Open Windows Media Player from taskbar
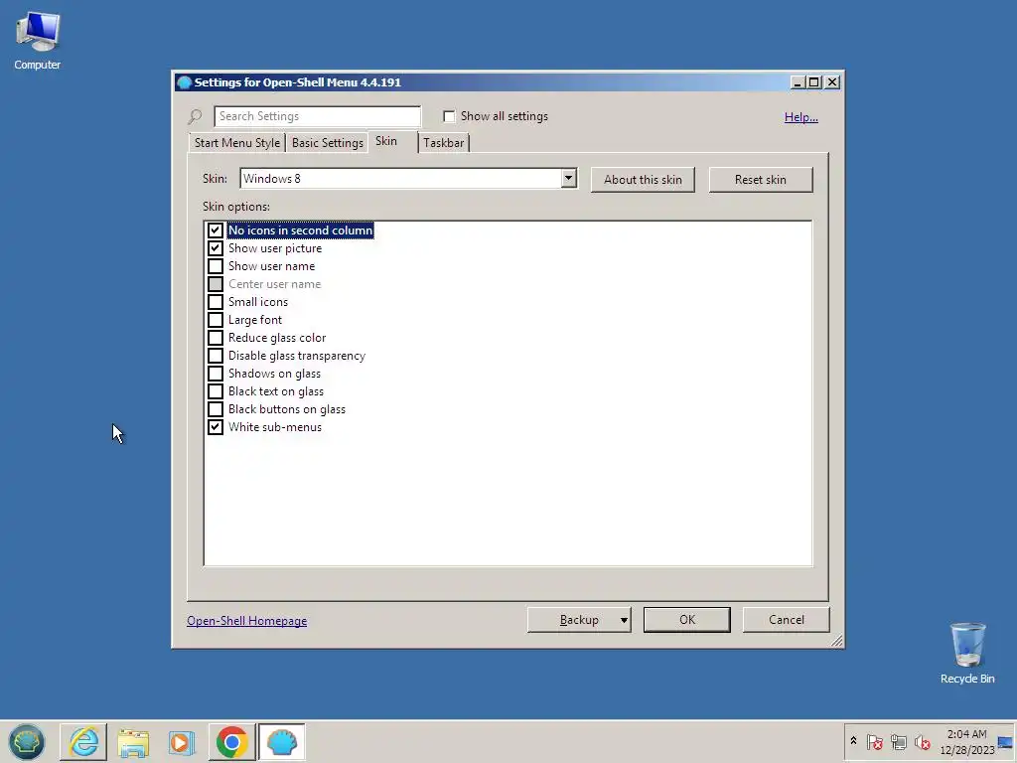1017x763 pixels. coord(182,742)
